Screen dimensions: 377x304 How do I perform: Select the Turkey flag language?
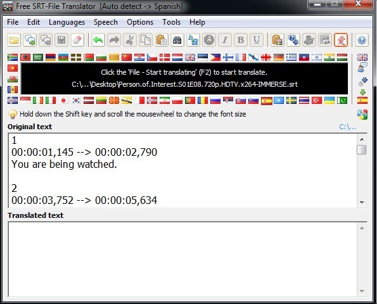click(317, 100)
